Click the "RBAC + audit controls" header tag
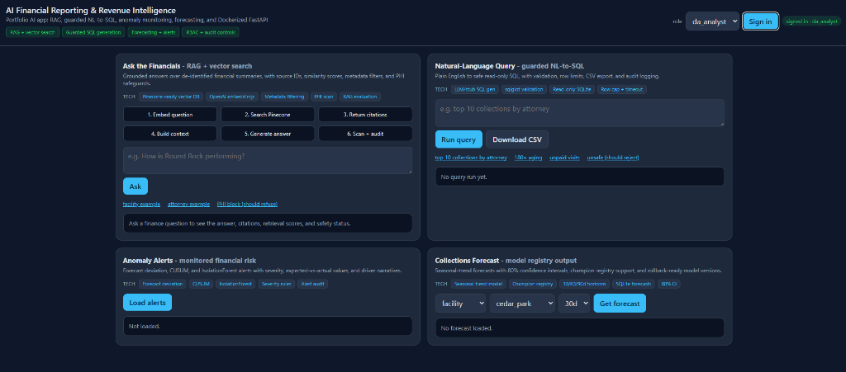This screenshot has width=846, height=372. pos(211,32)
